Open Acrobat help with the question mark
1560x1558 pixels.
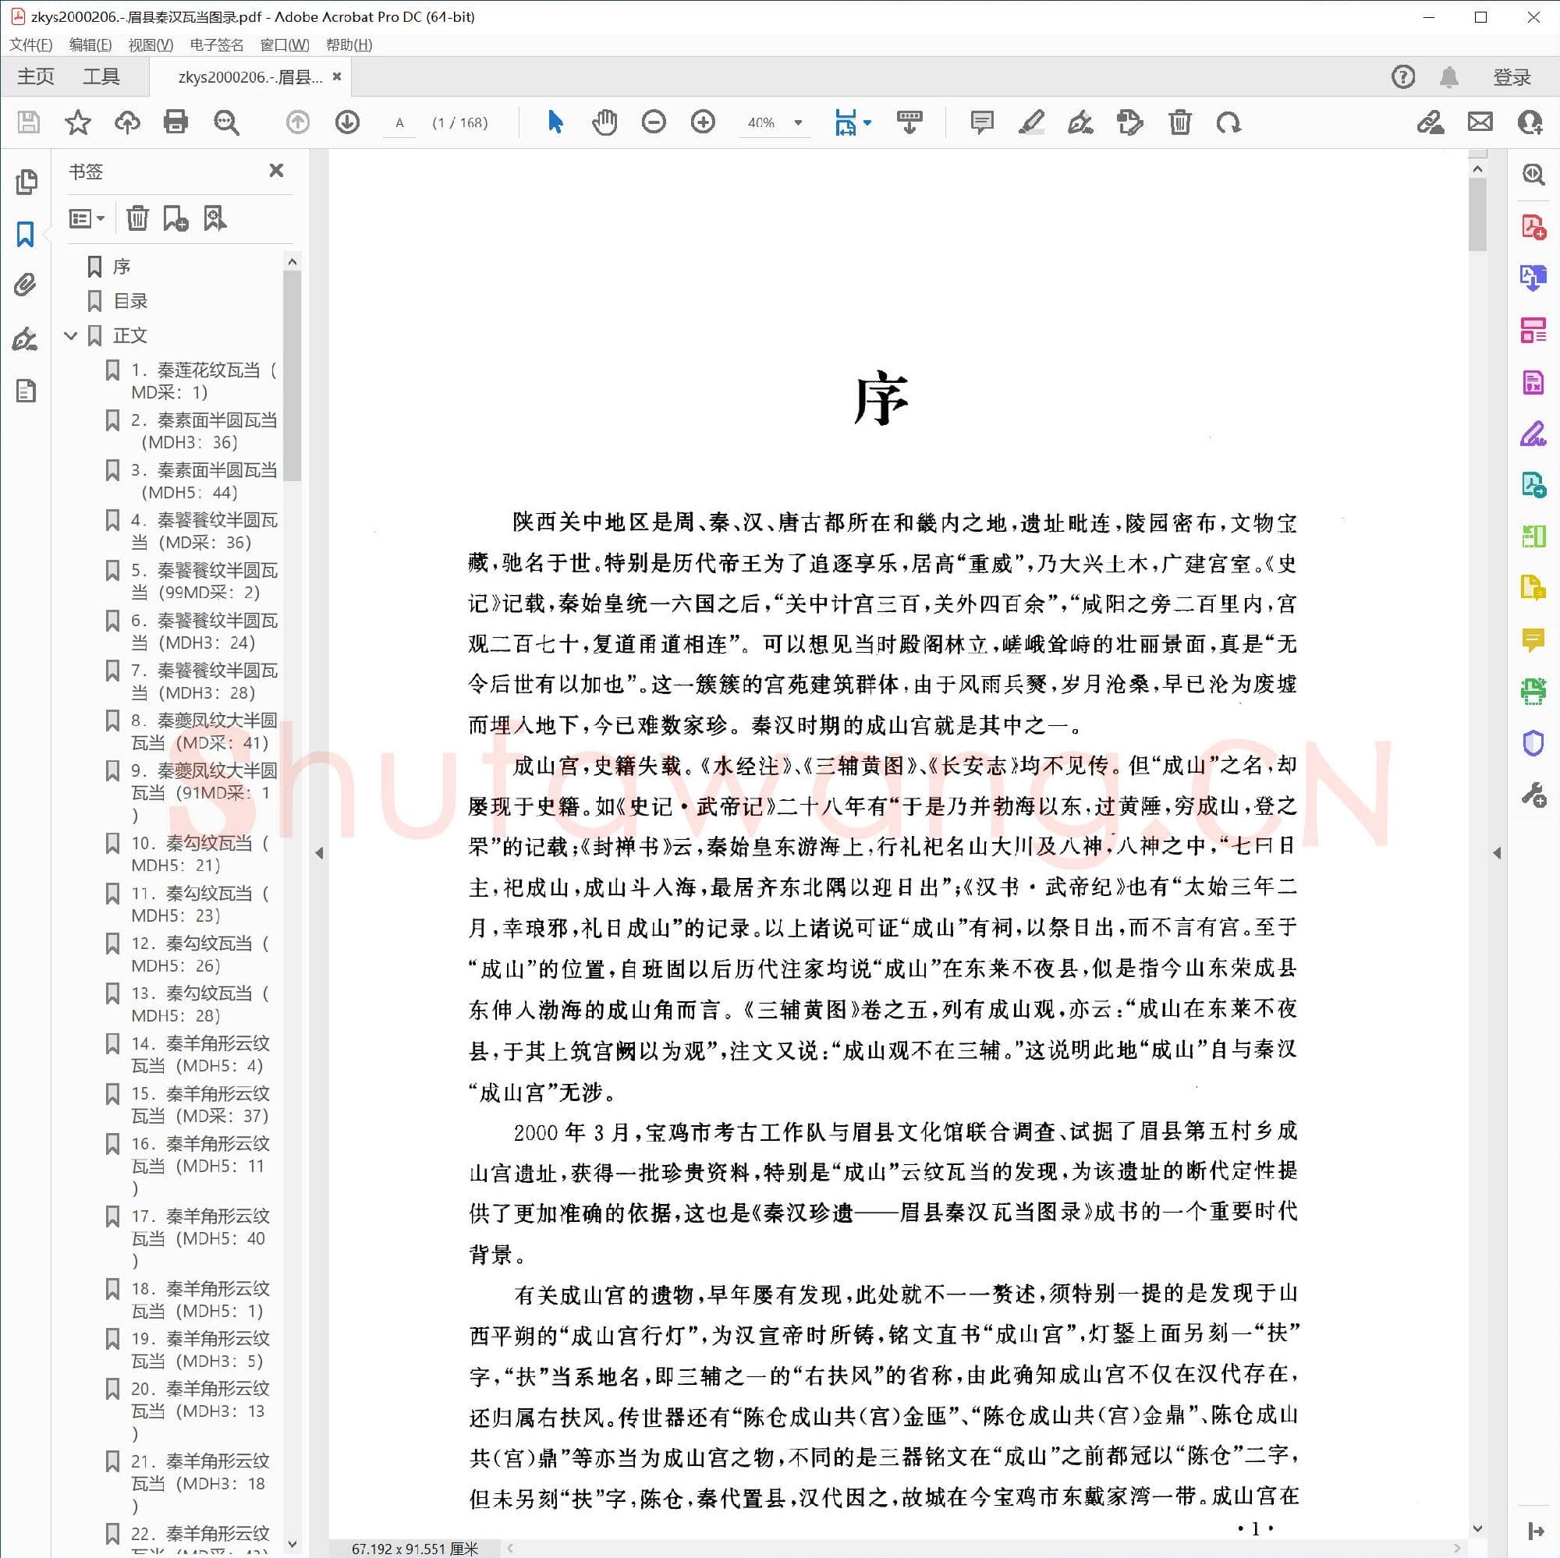click(1402, 76)
